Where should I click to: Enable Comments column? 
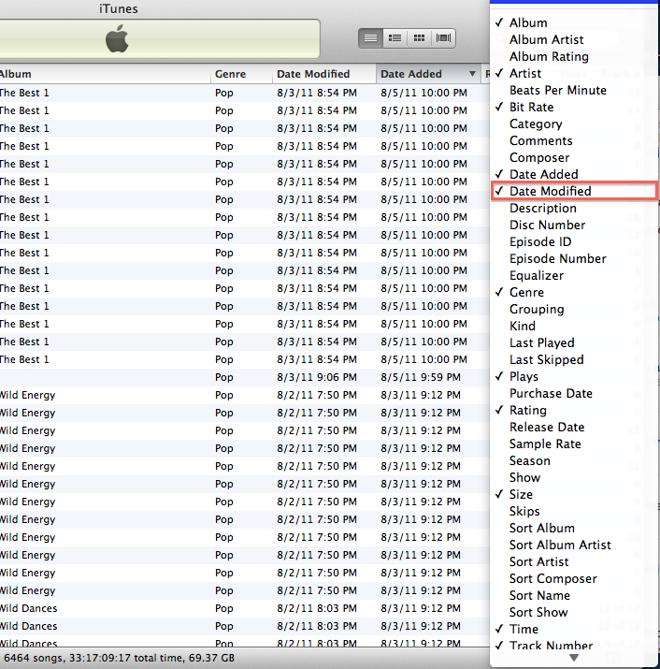tap(573, 140)
